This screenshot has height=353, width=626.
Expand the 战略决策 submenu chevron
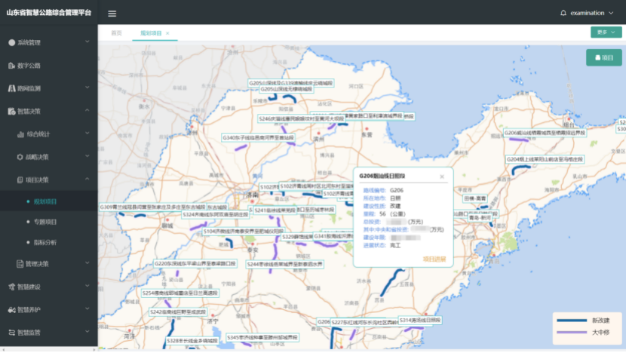[87, 156]
